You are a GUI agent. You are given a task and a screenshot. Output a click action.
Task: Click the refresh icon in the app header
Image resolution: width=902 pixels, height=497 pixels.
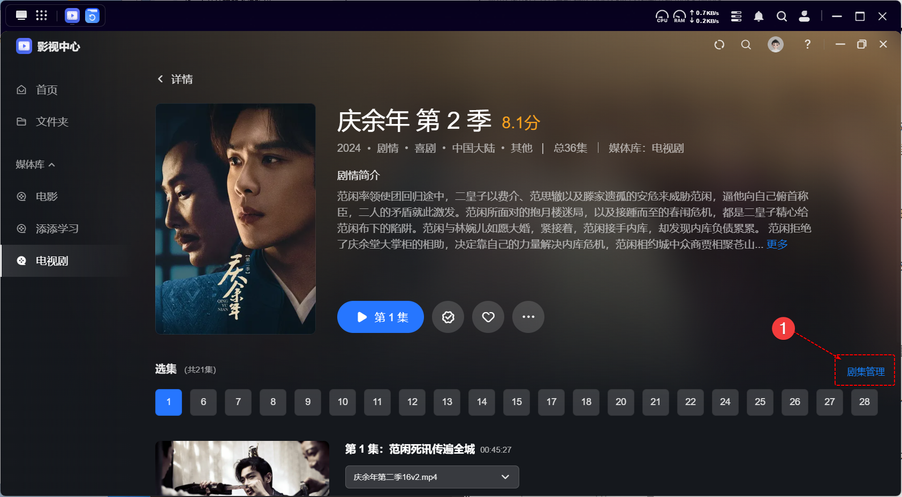719,45
